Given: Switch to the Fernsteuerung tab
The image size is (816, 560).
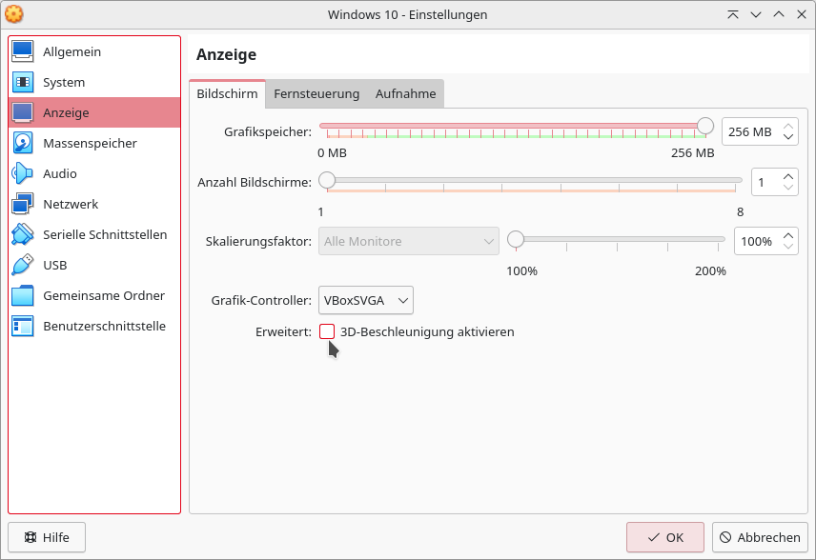Looking at the screenshot, I should (x=316, y=93).
